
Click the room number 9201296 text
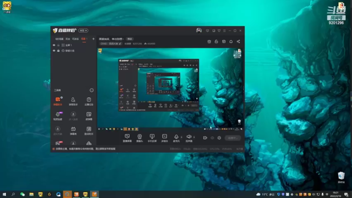tap(137, 44)
